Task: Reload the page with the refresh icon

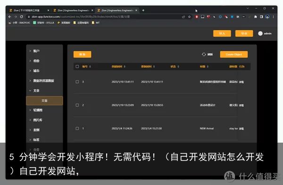Action: [22, 17]
